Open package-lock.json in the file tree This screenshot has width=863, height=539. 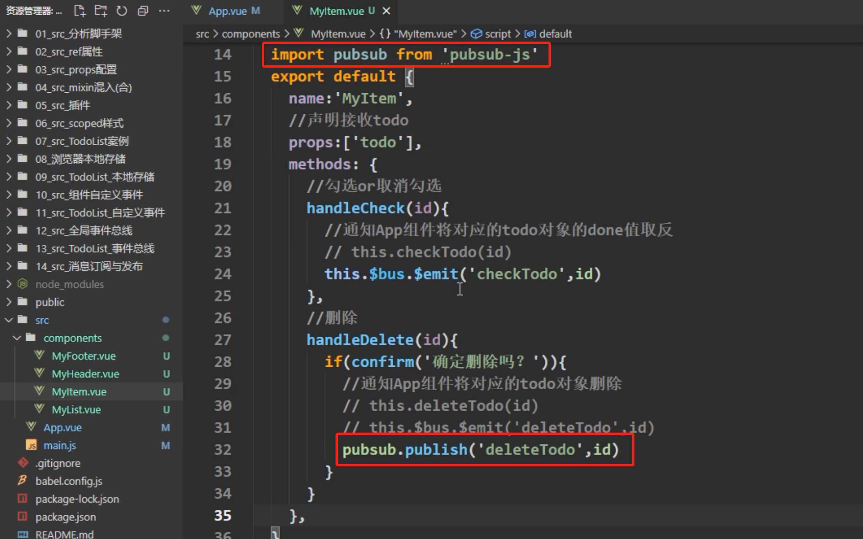[x=77, y=499]
